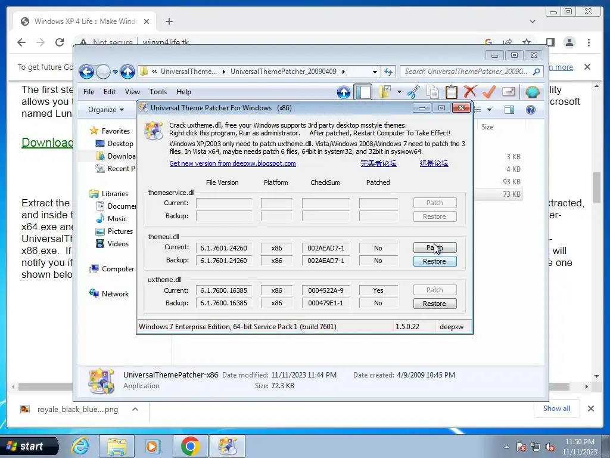Click the UniversalThemePatcher_20090409 breadcrumb
The width and height of the screenshot is (610, 458).
(283, 72)
